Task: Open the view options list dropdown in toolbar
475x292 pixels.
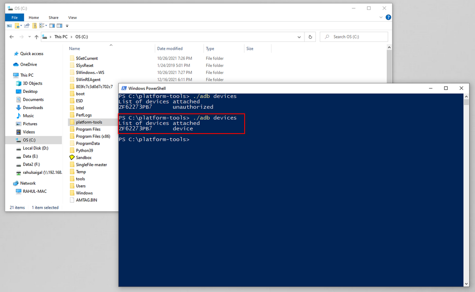Action: pos(46,26)
